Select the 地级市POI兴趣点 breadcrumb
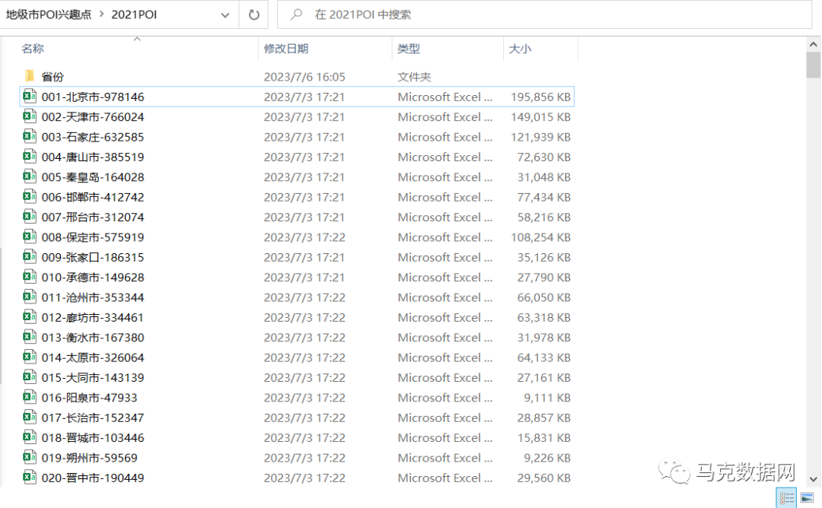The image size is (822, 508). click(x=48, y=14)
